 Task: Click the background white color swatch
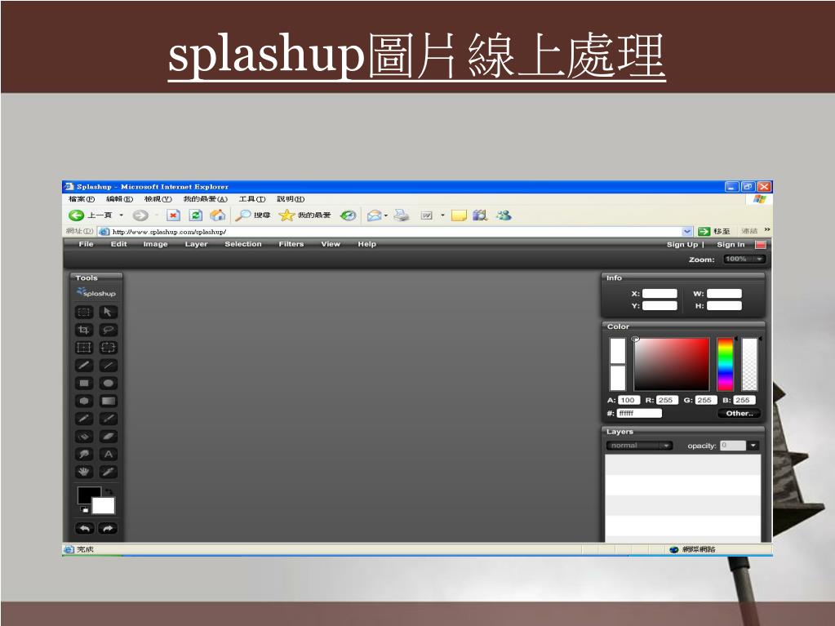(104, 506)
